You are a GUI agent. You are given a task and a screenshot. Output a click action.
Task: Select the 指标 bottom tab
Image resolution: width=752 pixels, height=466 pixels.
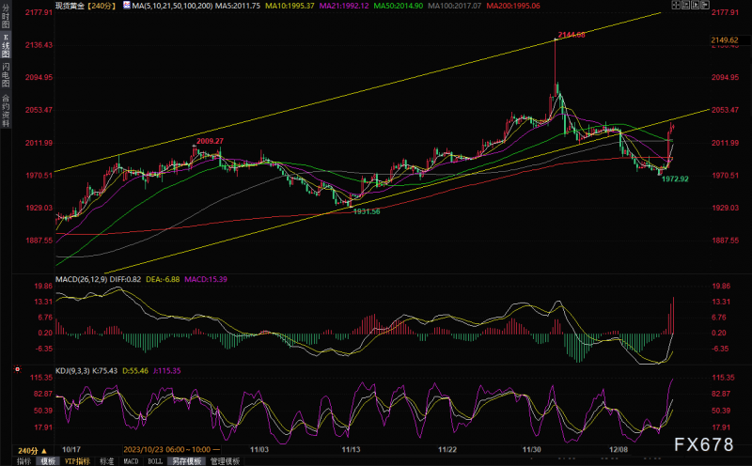24,461
